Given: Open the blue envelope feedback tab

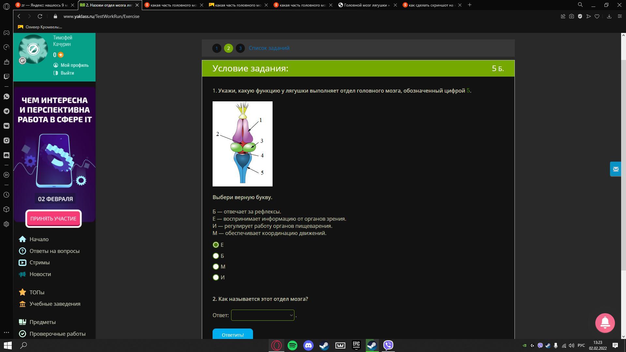Looking at the screenshot, I should (615, 169).
